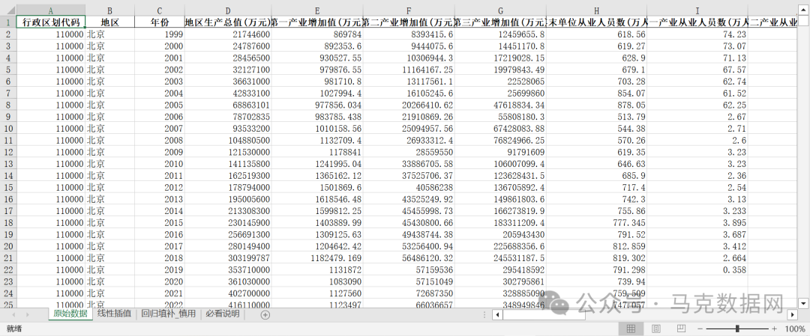This screenshot has width=810, height=336.
Task: Click the year cell 2019
Action: click(x=159, y=269)
